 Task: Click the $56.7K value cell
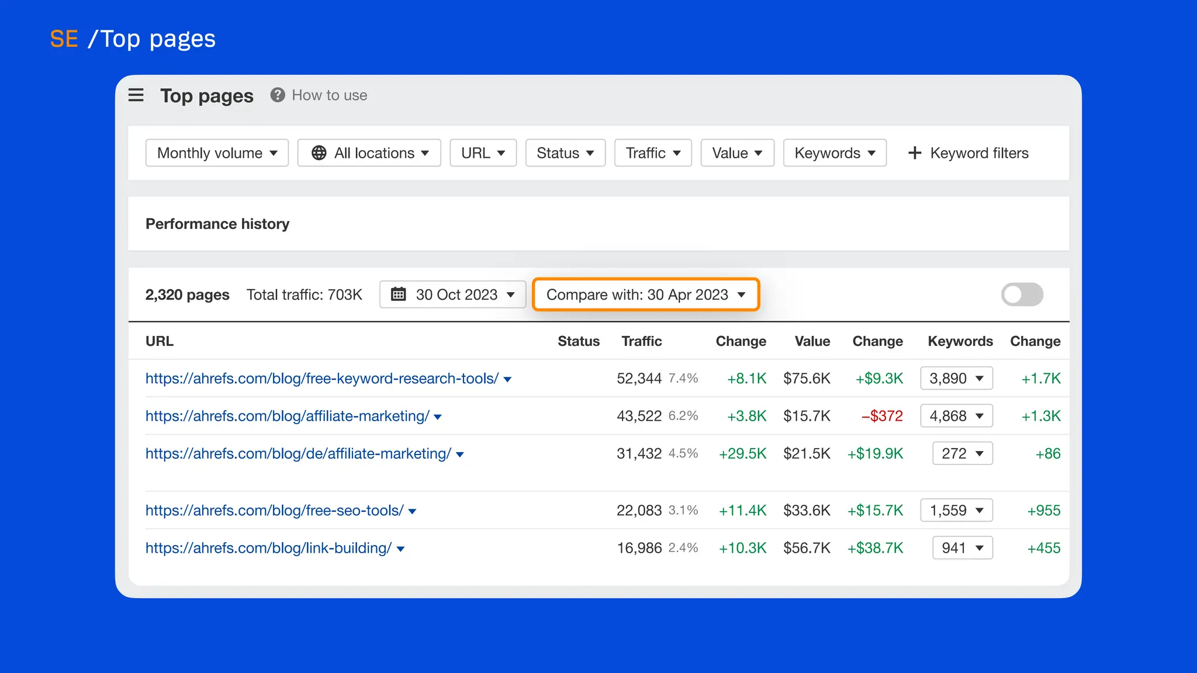tap(807, 548)
